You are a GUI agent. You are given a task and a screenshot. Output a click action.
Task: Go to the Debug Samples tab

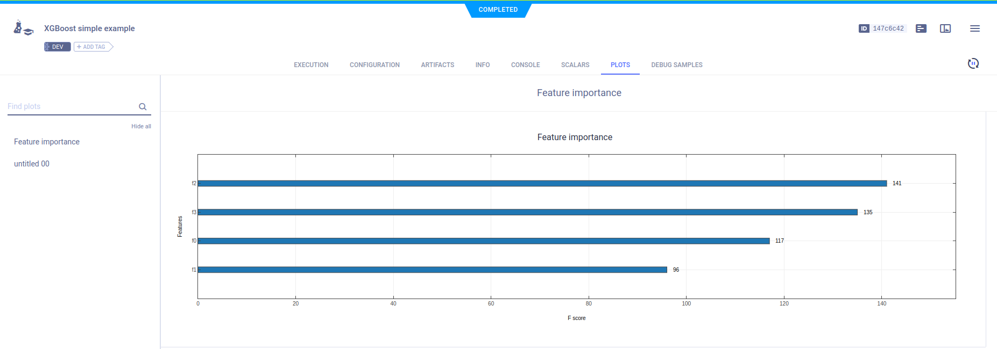[x=676, y=65]
